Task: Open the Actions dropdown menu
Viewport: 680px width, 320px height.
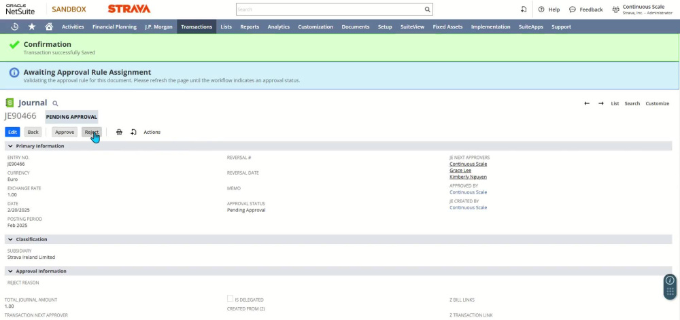Action: pyautogui.click(x=152, y=132)
